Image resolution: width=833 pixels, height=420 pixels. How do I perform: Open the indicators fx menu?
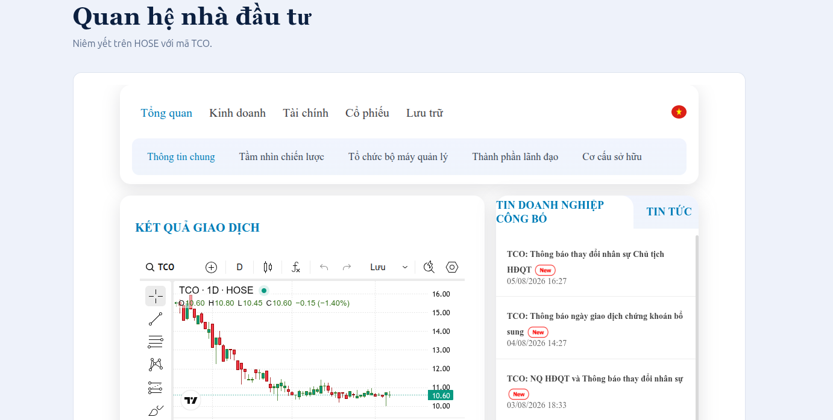tap(296, 267)
